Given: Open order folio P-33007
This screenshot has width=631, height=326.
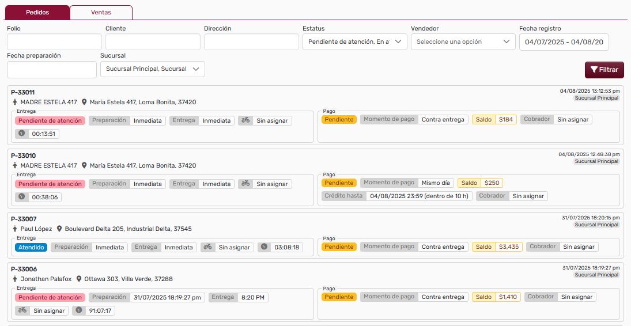Looking at the screenshot, I should 24,219.
